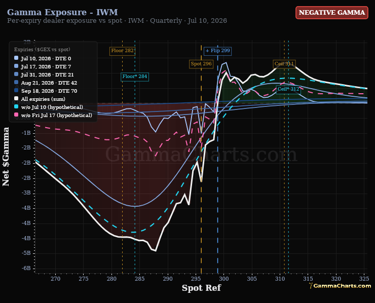The image size is (375, 303).
Task: Click the 285 x-axis tick label
Action: point(140,279)
